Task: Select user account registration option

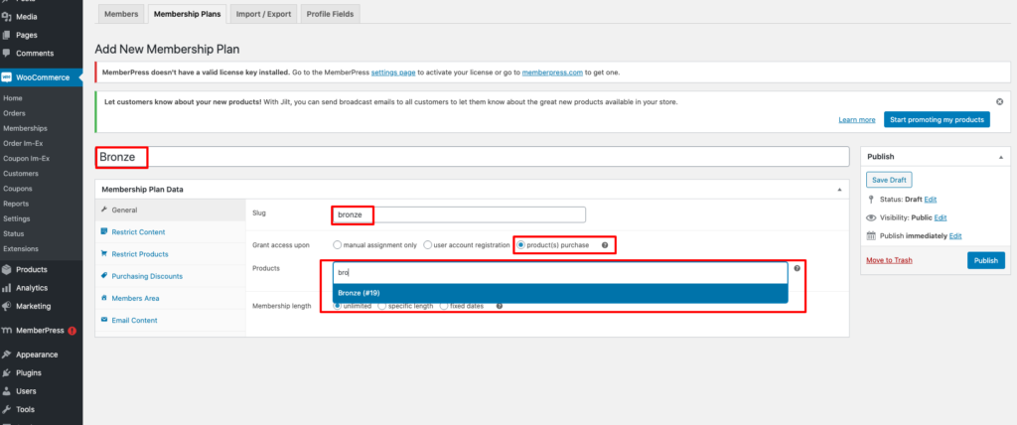Action: tap(427, 244)
